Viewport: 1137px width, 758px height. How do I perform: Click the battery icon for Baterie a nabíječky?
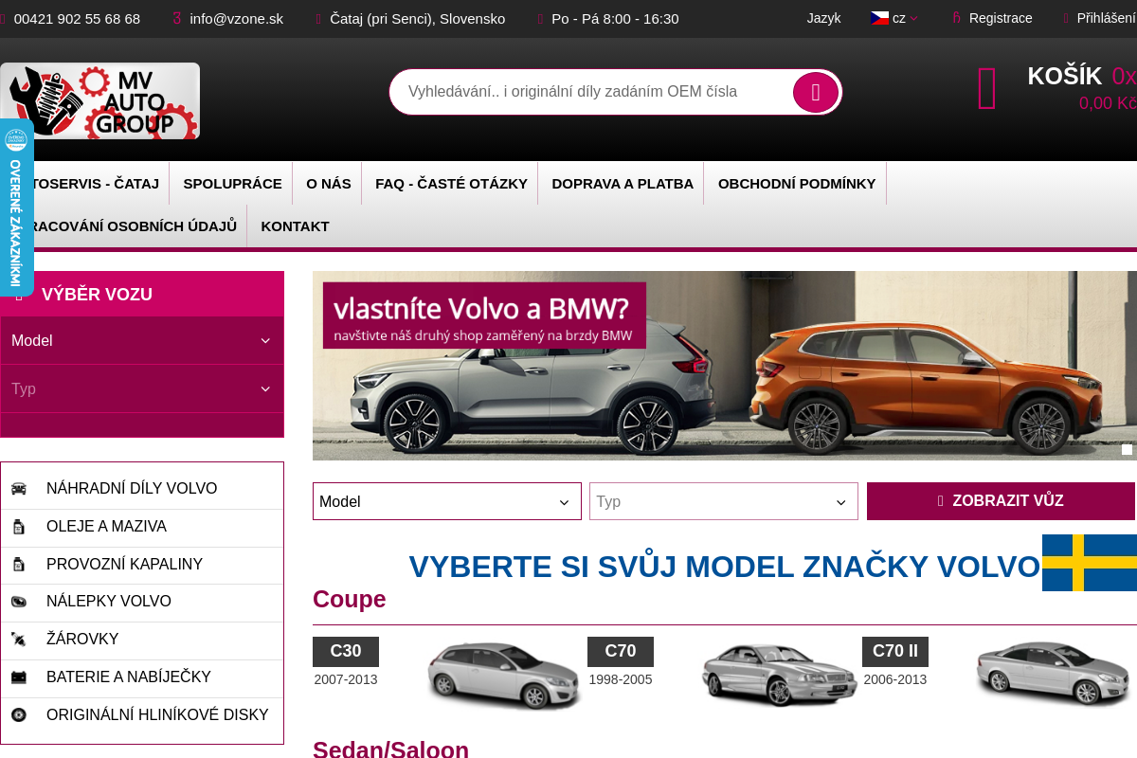click(x=19, y=677)
